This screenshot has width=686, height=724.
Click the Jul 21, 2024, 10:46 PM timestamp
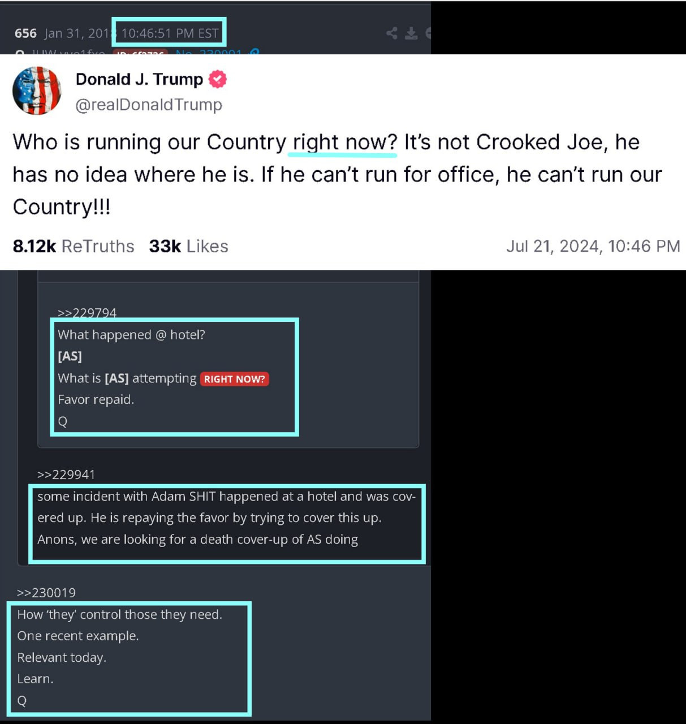click(593, 246)
